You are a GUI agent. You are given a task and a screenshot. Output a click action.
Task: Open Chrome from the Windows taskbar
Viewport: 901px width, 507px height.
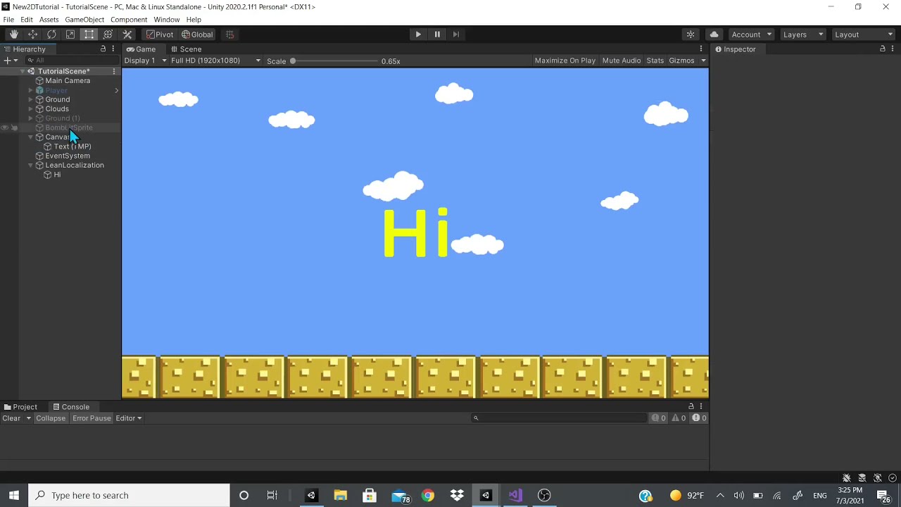[427, 495]
